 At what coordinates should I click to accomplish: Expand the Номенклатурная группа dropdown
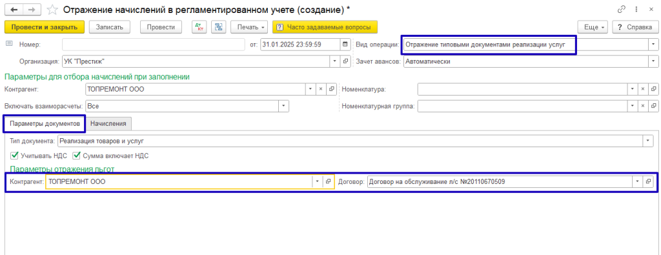click(632, 107)
